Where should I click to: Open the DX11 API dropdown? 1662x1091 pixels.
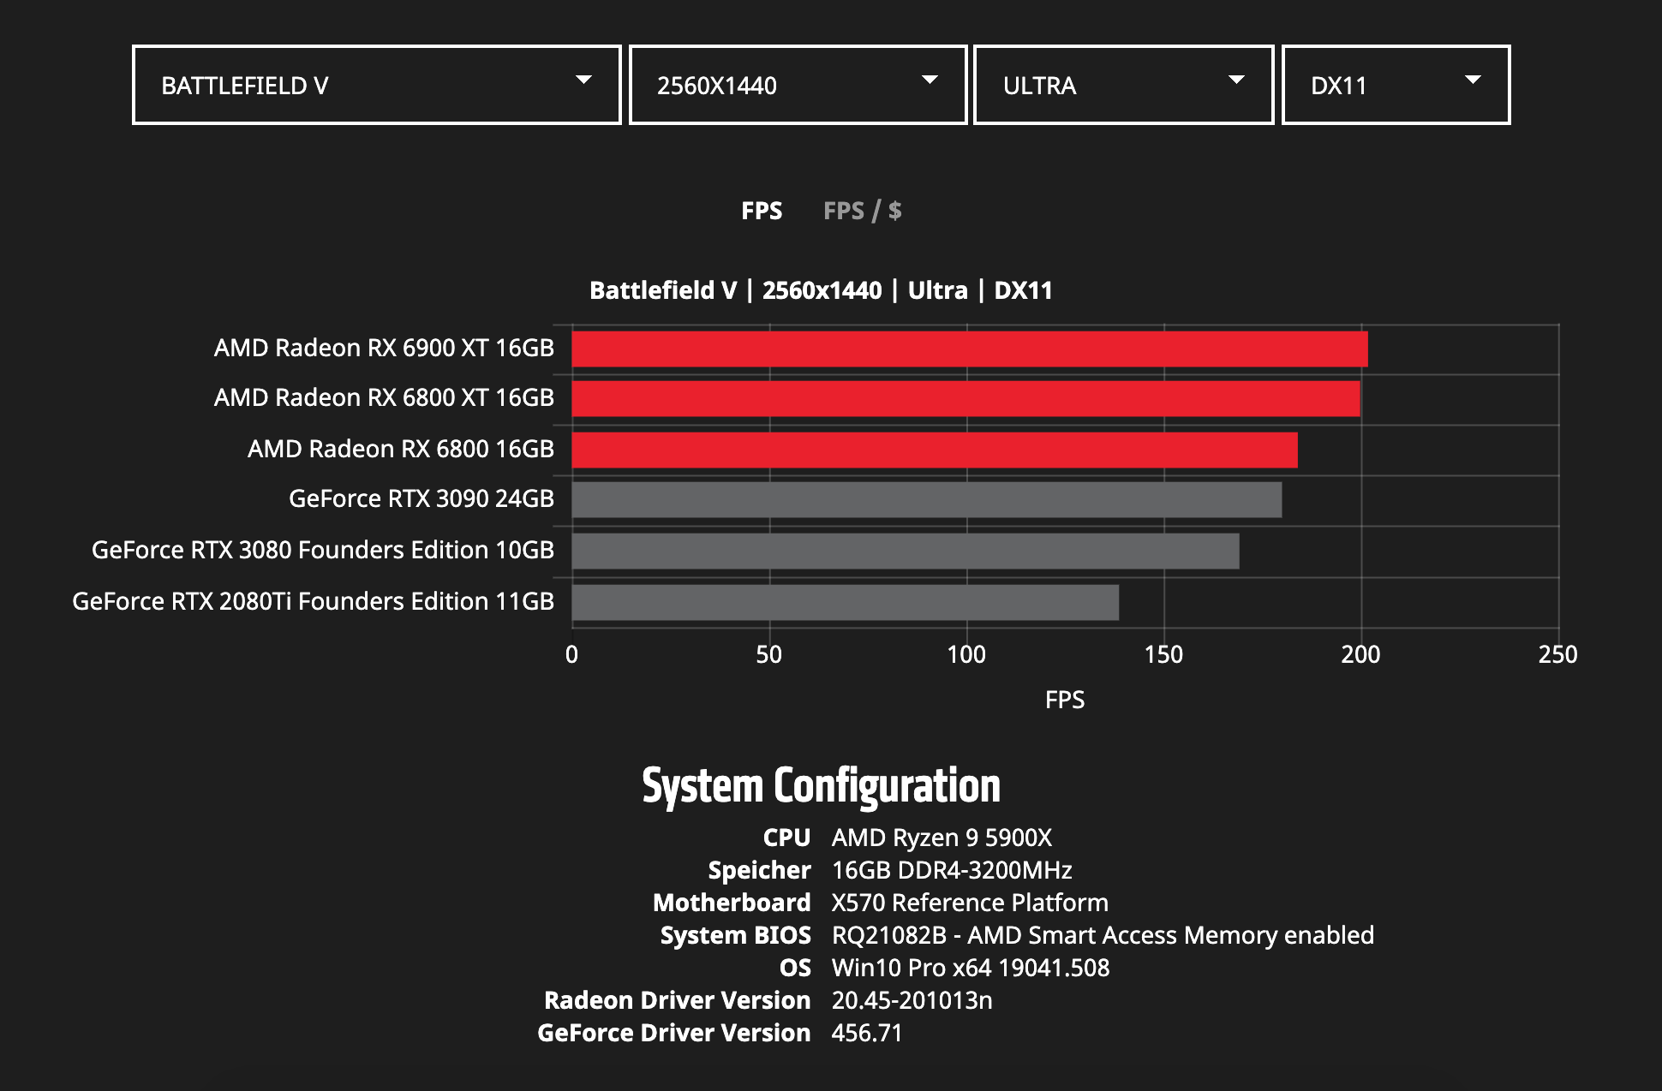coord(1395,85)
